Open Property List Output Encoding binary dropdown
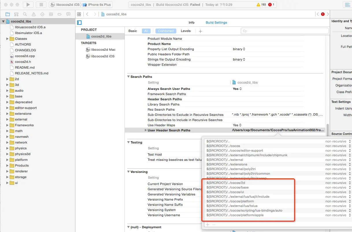This screenshot has width=352, height=232. tap(239, 49)
